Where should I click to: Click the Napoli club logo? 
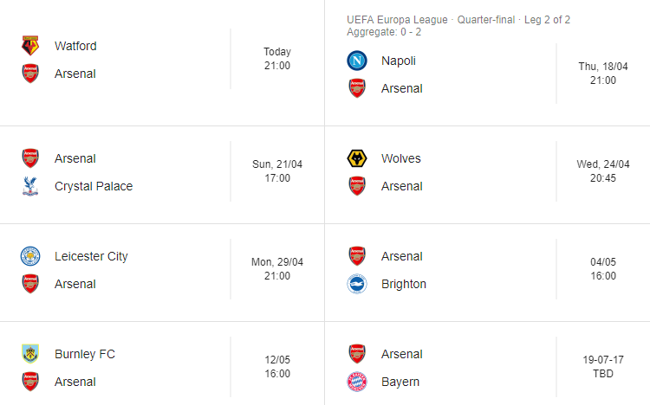356,61
